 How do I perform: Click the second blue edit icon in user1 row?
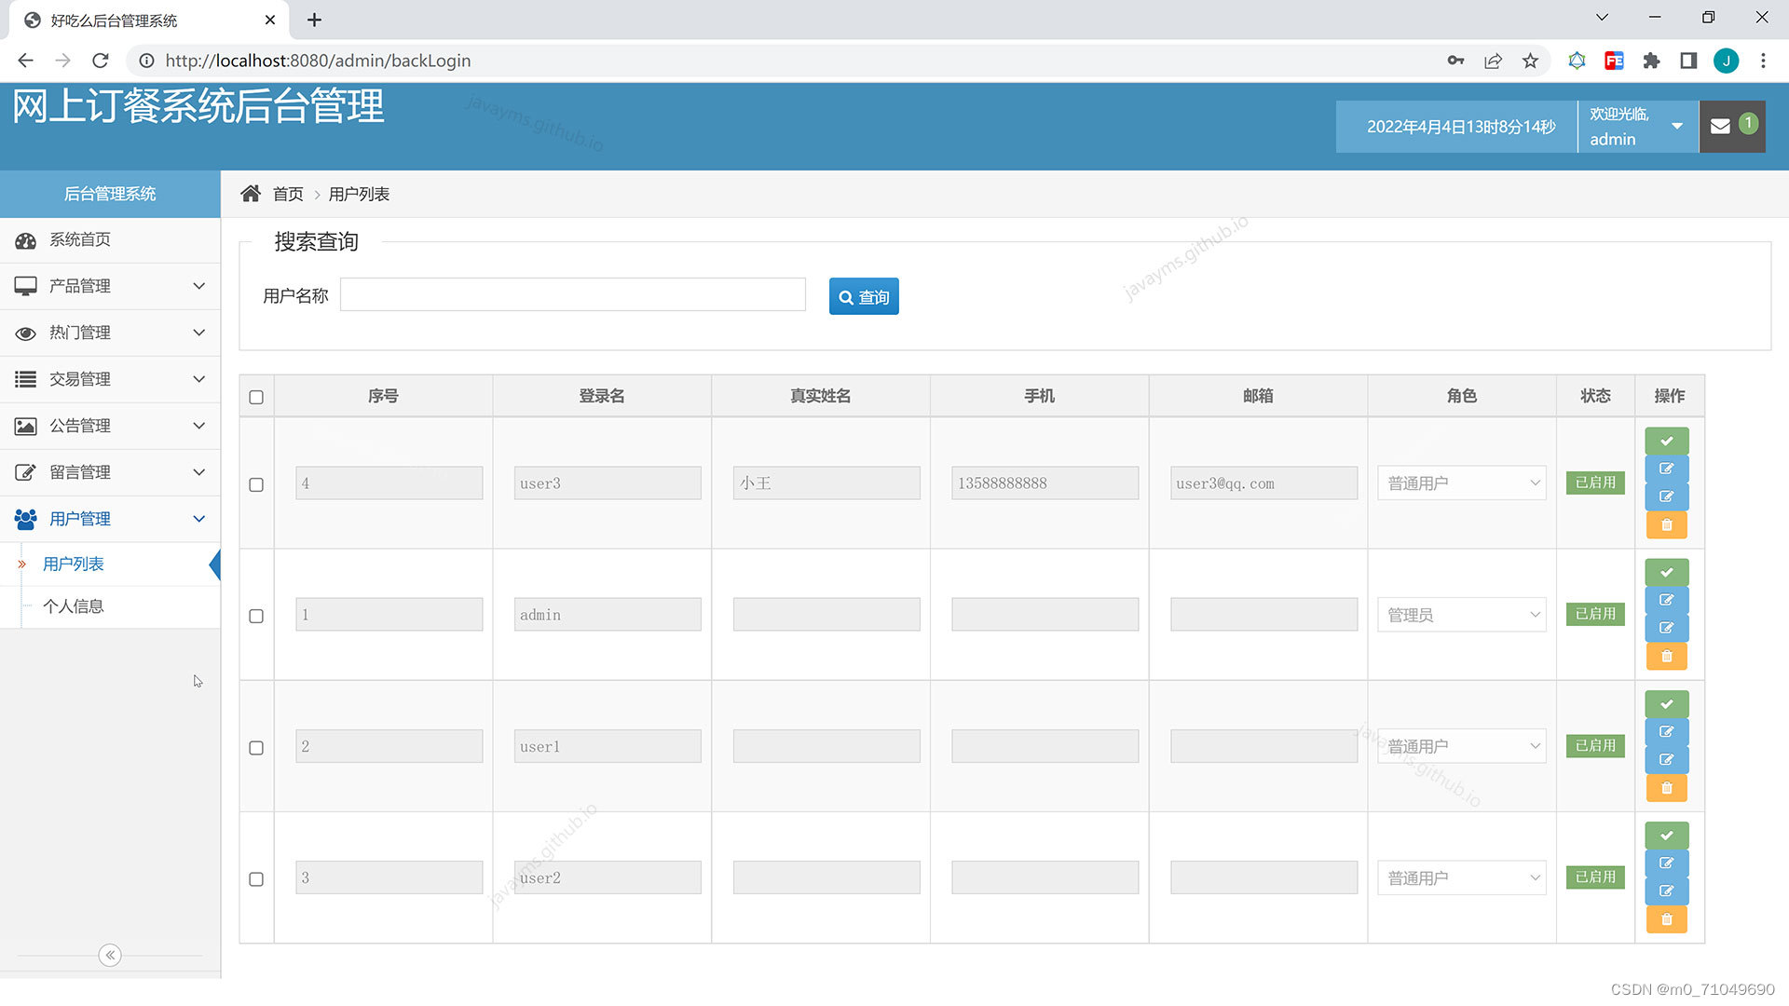(1666, 760)
